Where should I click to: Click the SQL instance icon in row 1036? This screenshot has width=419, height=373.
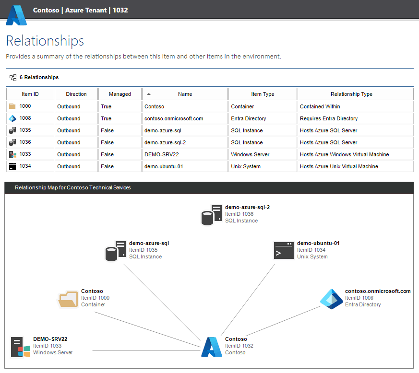12,142
